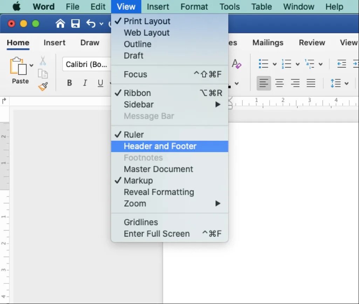The height and width of the screenshot is (304, 359).
Task: Open numbering style dropdown
Action: coord(298,64)
